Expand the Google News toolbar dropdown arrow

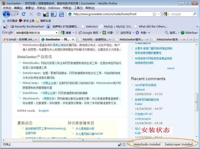(x=100, y=33)
